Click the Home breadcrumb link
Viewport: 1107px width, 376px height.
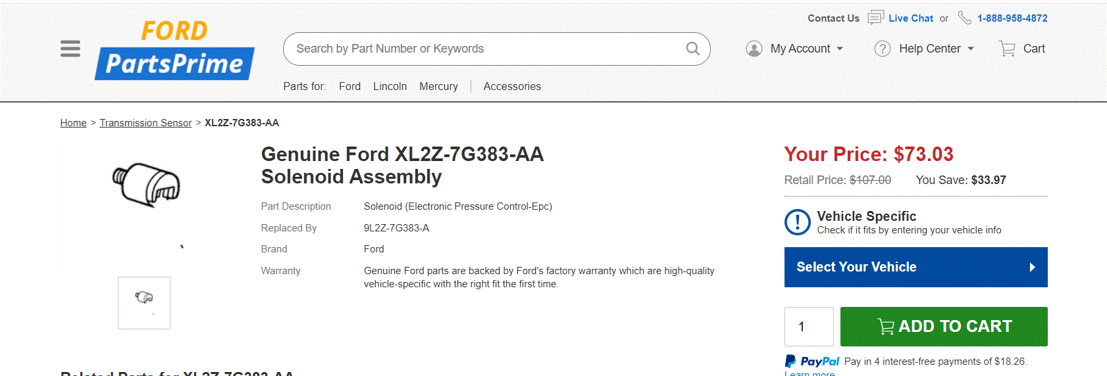coord(73,123)
